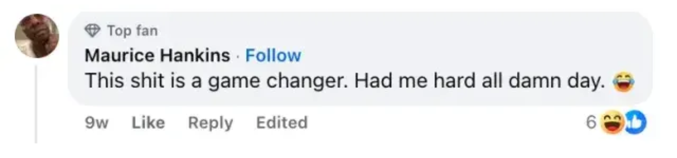The width and height of the screenshot is (677, 158).
Task: Click the vertical reply thread line
Action: pyautogui.click(x=36, y=104)
